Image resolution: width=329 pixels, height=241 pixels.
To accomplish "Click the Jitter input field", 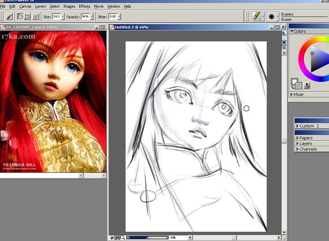I will pyautogui.click(x=113, y=17).
